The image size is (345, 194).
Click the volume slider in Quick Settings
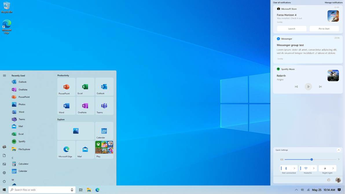[310, 160]
